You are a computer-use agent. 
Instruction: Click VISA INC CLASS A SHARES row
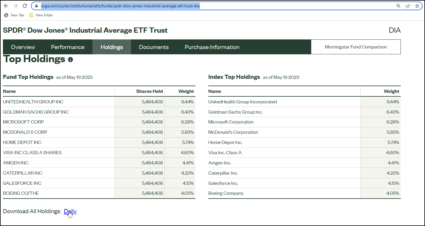point(99,153)
